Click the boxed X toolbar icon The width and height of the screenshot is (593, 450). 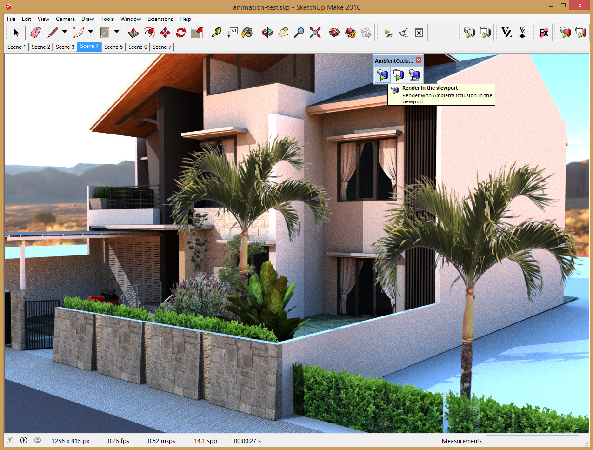point(419,33)
